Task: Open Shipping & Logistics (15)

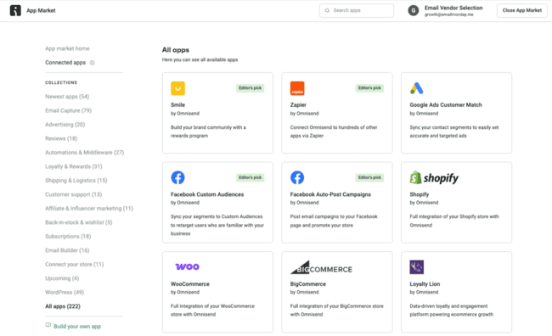Action: coord(76,181)
